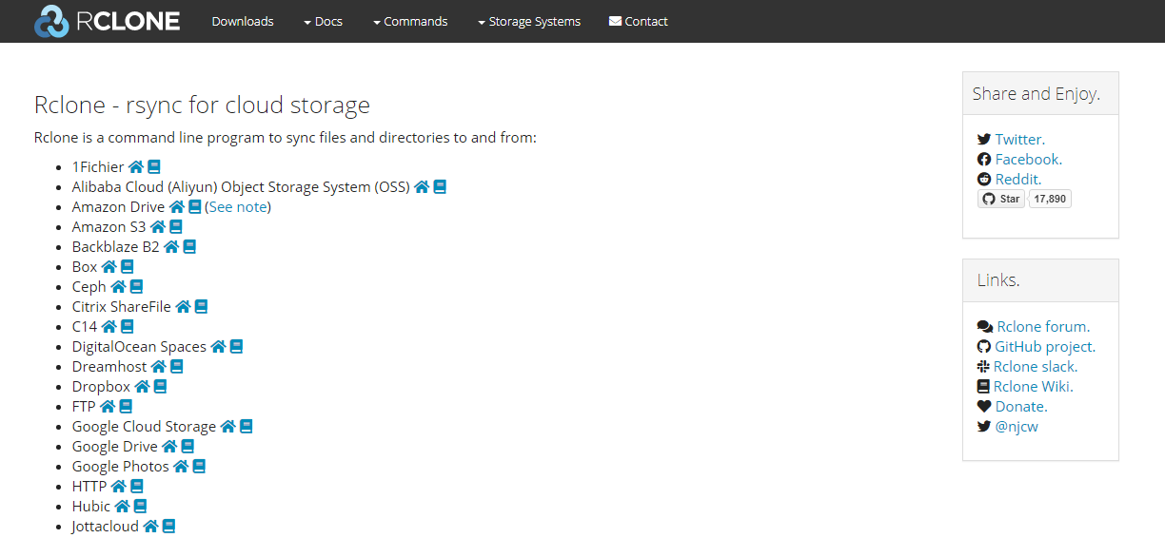
Task: Click the Google Photos docs icon
Action: (x=199, y=467)
